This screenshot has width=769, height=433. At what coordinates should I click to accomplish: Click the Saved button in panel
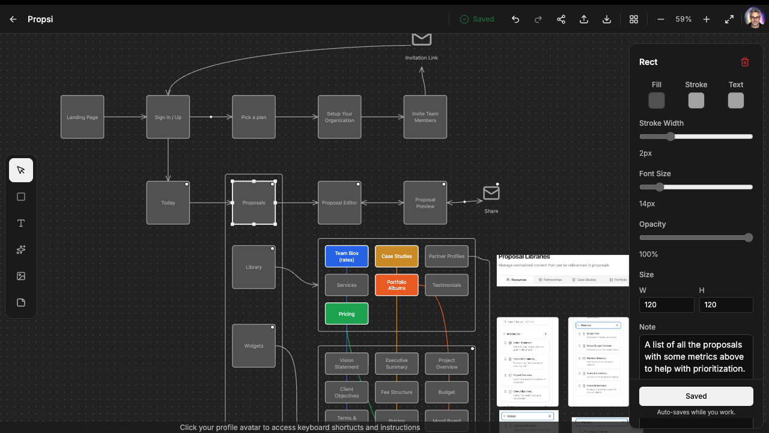coord(696,396)
